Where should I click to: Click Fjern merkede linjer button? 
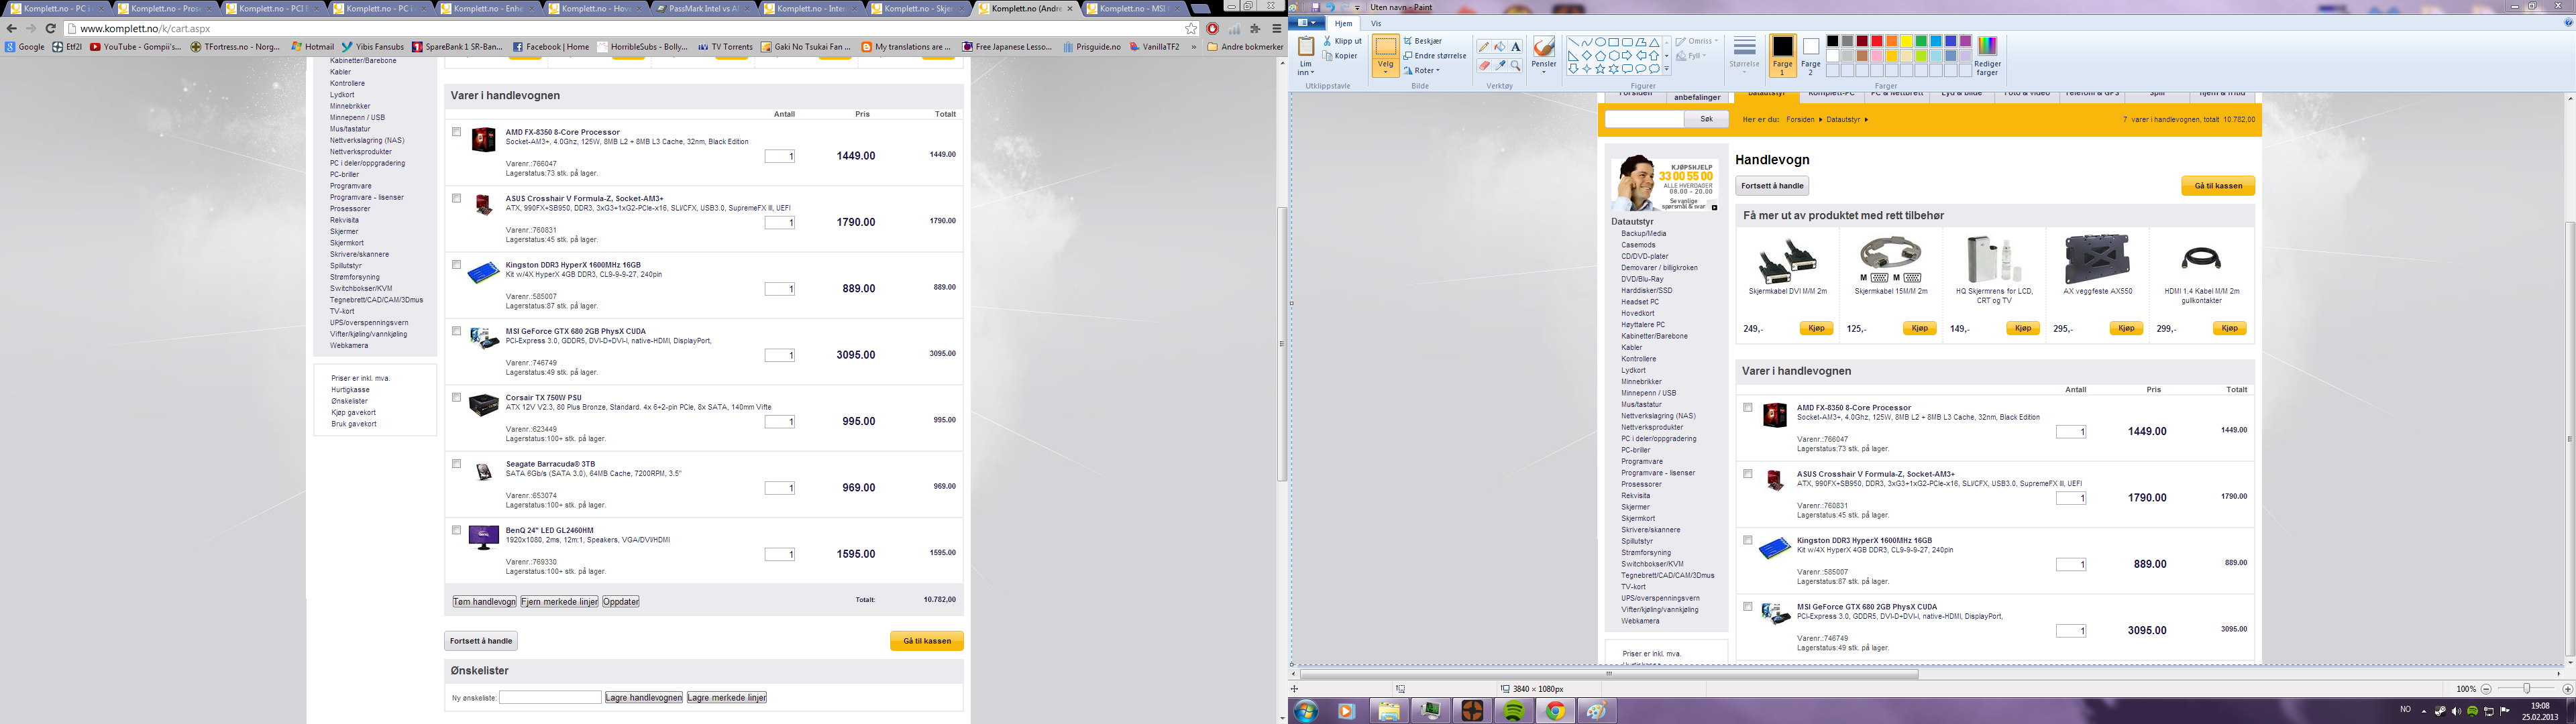pos(559,602)
